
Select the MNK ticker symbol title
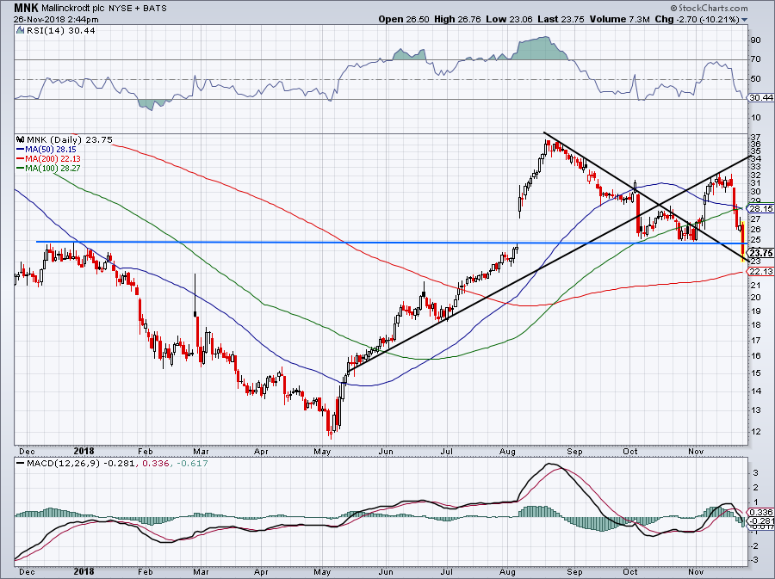[26, 8]
